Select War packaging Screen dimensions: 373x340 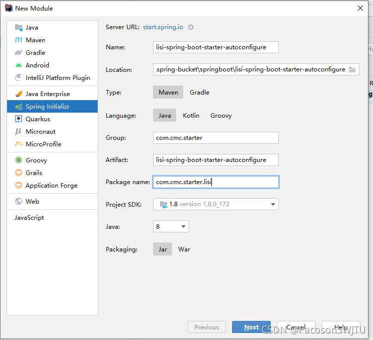pos(184,249)
